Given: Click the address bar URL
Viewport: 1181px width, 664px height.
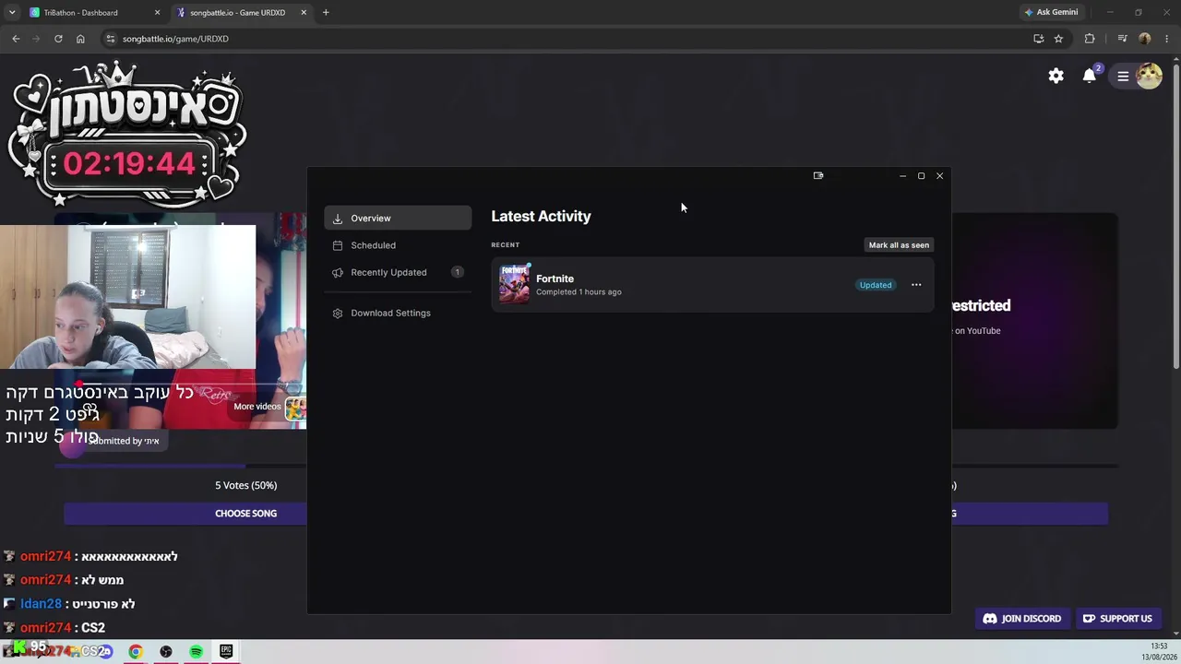Looking at the screenshot, I should pyautogui.click(x=175, y=39).
